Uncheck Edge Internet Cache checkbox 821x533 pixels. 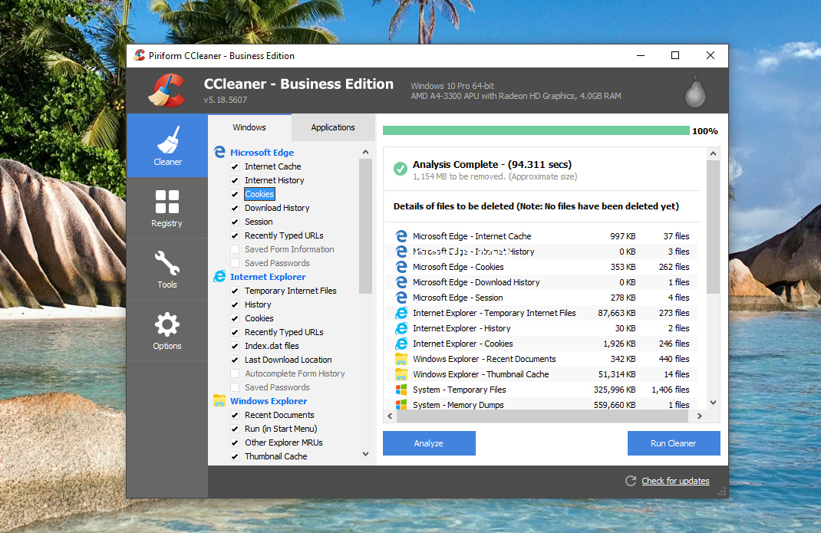(x=235, y=166)
